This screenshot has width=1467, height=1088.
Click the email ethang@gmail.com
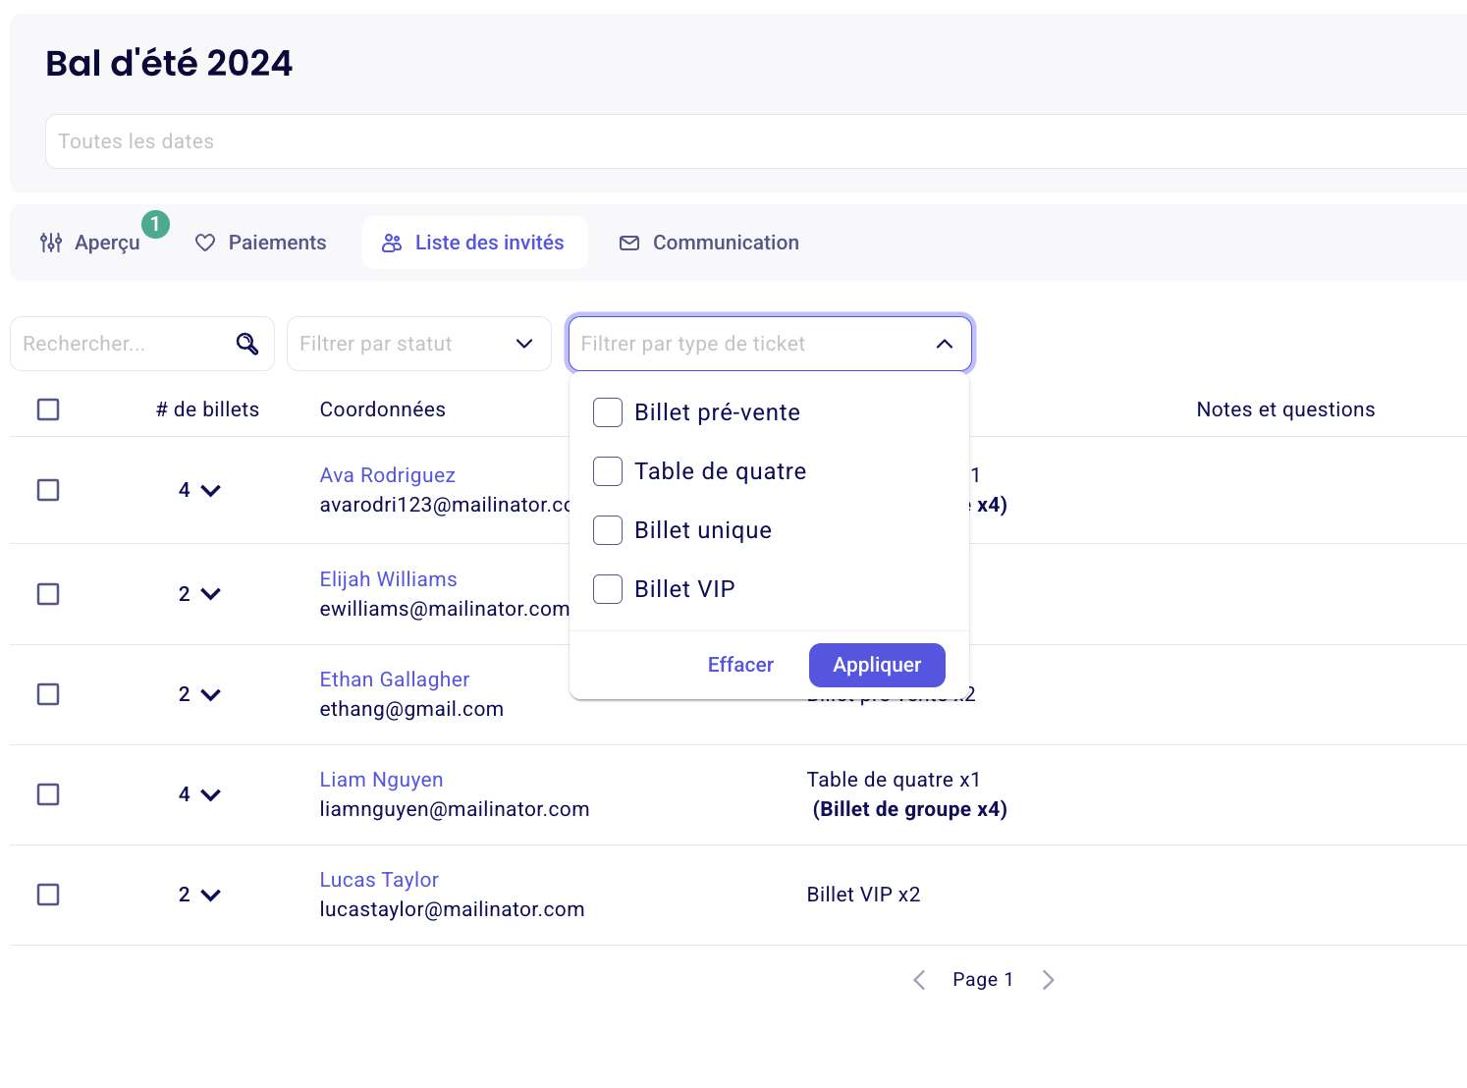[x=411, y=709]
